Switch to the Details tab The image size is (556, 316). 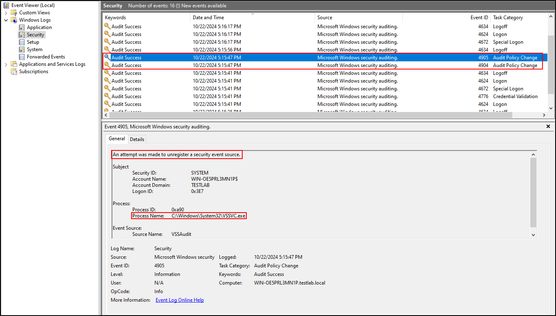[137, 139]
